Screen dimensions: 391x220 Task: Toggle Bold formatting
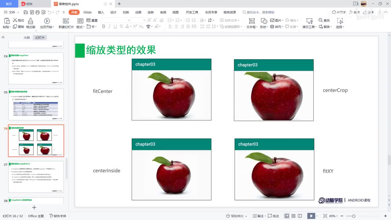coord(104,27)
